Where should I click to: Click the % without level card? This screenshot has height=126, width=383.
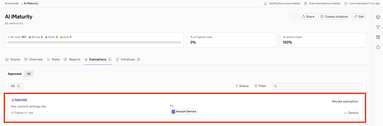323,40
